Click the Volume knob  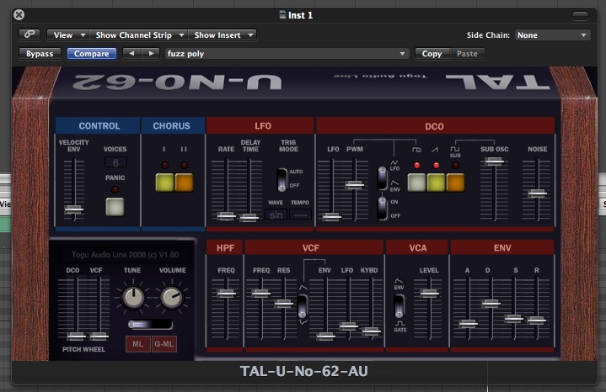click(x=172, y=298)
